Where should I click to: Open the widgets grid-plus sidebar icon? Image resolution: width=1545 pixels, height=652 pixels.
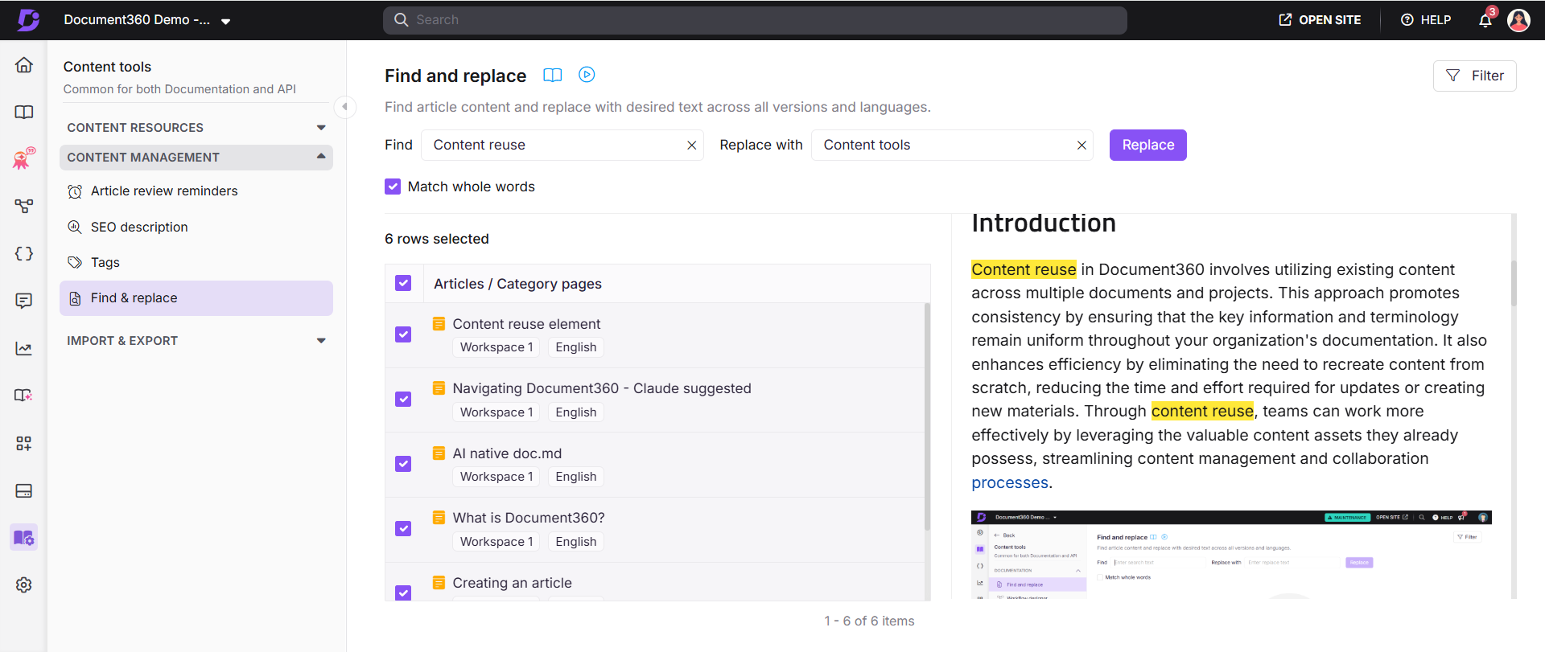(24, 443)
